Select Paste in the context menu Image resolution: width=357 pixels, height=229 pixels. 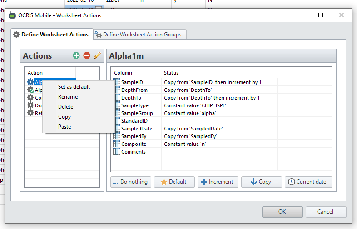point(64,127)
